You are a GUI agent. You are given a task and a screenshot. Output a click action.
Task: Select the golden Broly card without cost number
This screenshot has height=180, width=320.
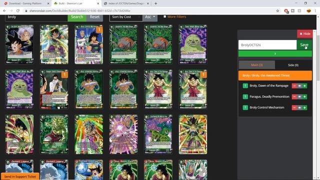[193, 134]
